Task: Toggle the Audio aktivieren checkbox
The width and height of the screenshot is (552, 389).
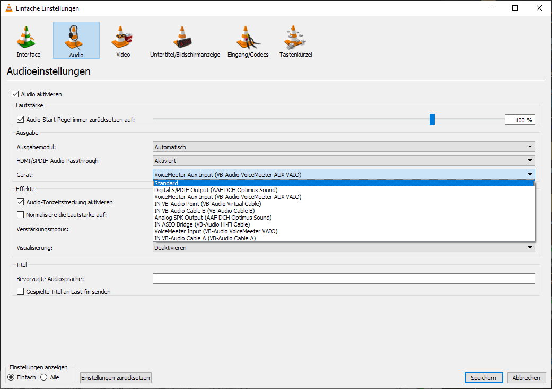Action: tap(15, 94)
